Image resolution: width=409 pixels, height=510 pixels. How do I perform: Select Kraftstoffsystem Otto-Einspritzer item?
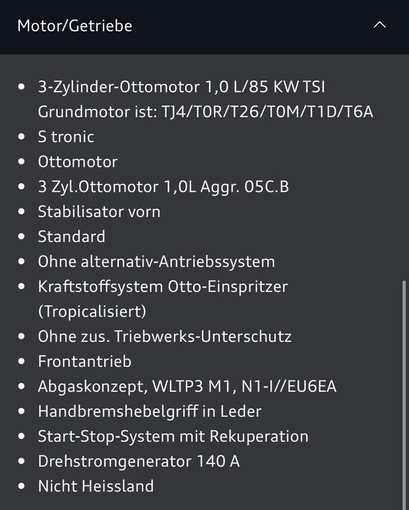tap(163, 287)
